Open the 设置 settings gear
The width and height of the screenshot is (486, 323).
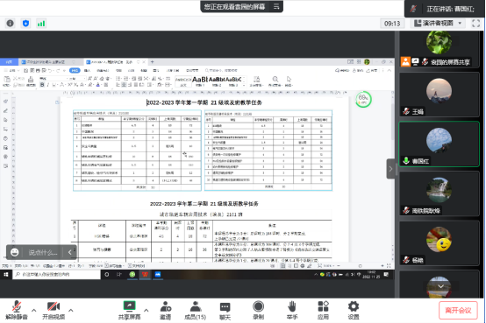point(354,311)
